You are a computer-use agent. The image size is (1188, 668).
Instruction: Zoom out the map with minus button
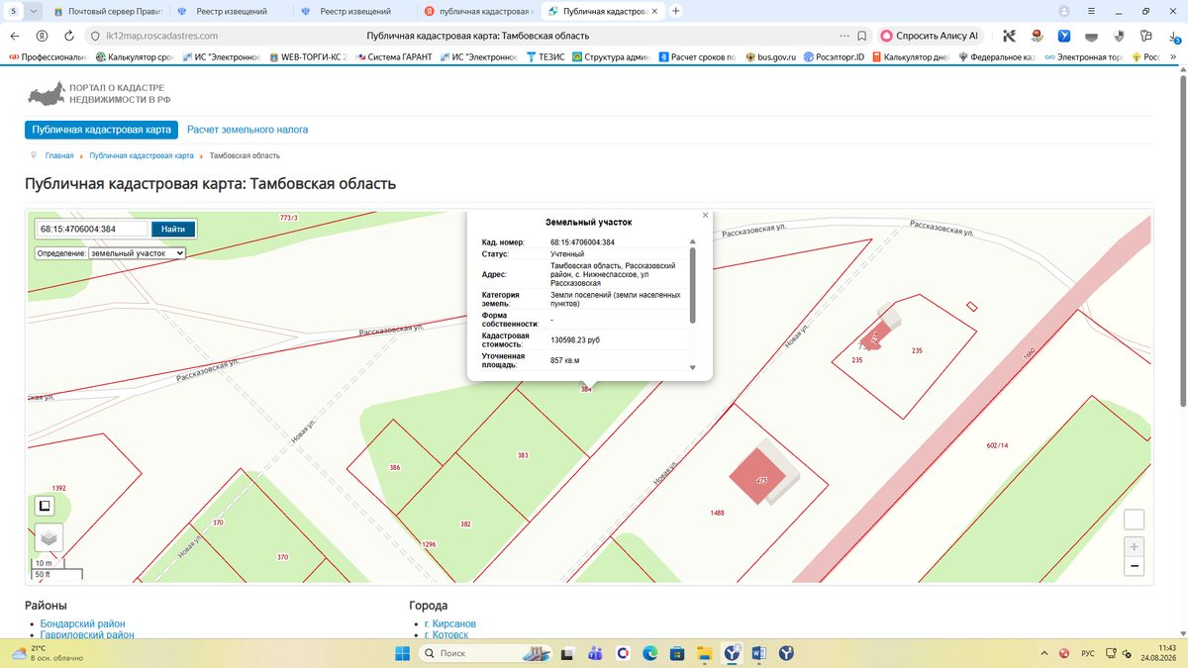1135,566
